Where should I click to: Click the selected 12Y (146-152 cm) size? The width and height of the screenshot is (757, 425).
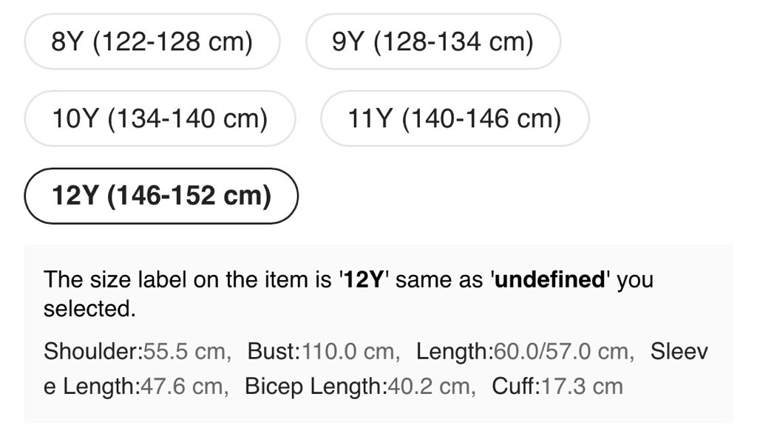(161, 196)
